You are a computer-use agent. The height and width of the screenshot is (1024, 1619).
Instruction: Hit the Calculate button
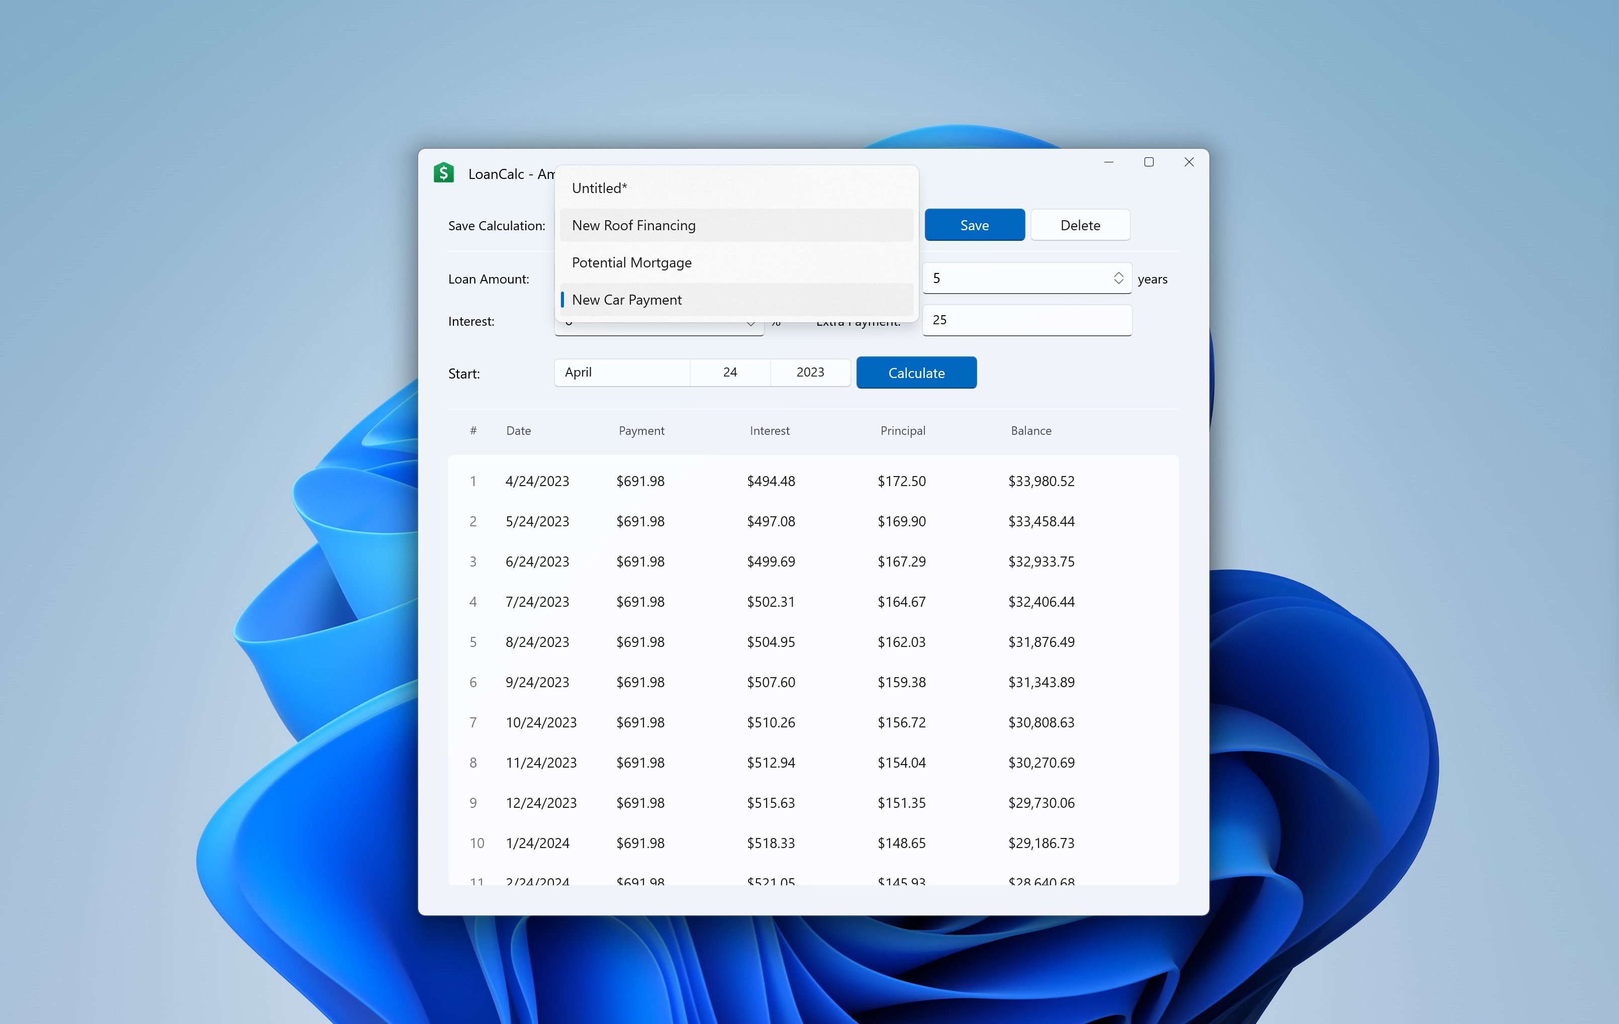tap(916, 373)
